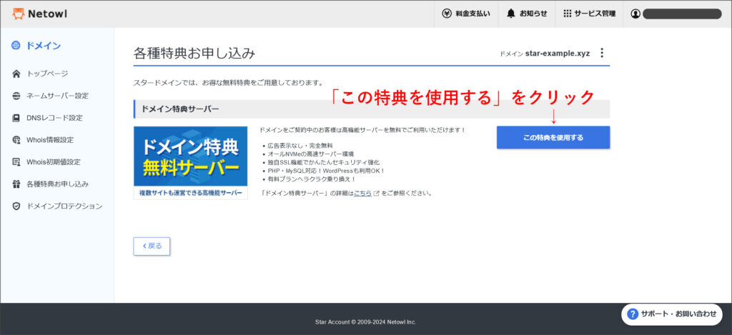Click the この特典を使用する button
Viewport: 732px width, 335px height.
click(x=553, y=138)
